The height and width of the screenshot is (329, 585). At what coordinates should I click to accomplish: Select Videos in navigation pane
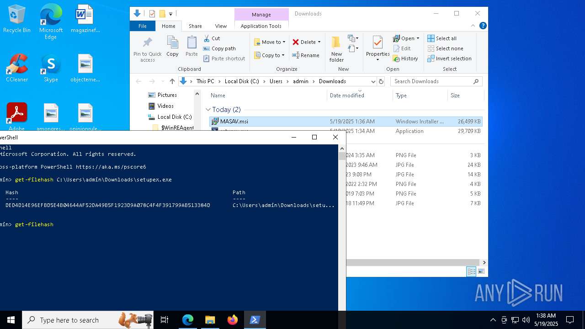point(165,106)
